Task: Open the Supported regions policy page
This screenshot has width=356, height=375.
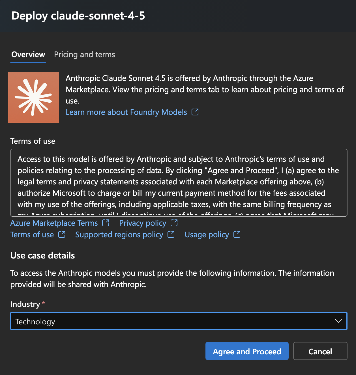Action: pos(119,235)
